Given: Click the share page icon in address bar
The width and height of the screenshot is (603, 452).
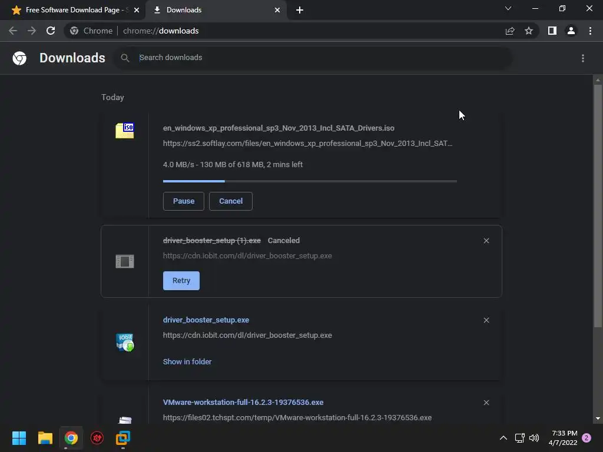Looking at the screenshot, I should tap(510, 31).
